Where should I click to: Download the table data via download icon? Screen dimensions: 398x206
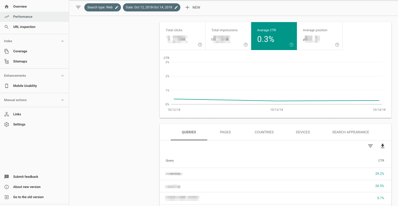pyautogui.click(x=383, y=146)
